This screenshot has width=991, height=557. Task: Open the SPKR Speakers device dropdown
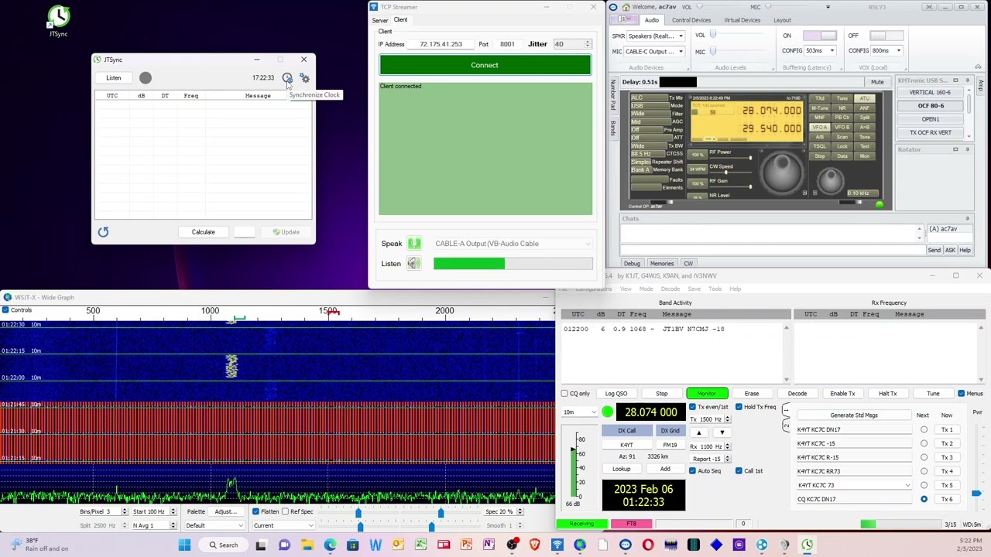click(655, 36)
